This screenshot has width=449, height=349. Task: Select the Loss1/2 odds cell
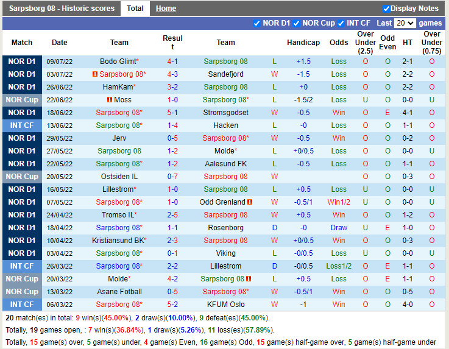coord(339,266)
